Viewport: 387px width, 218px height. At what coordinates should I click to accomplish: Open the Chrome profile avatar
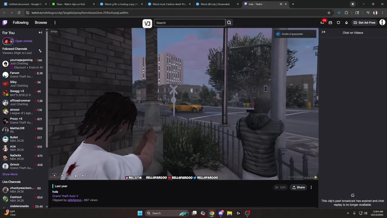(x=375, y=13)
